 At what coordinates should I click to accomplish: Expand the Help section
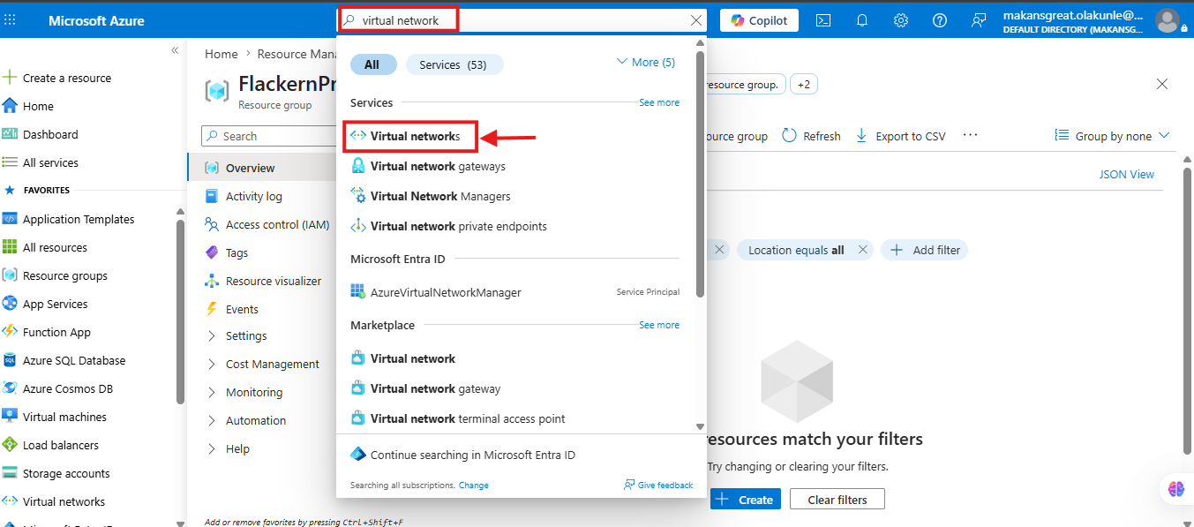pyautogui.click(x=228, y=448)
